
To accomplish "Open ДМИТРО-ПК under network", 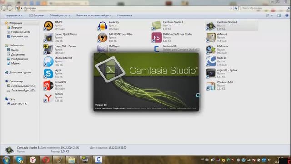I will click(19, 104).
